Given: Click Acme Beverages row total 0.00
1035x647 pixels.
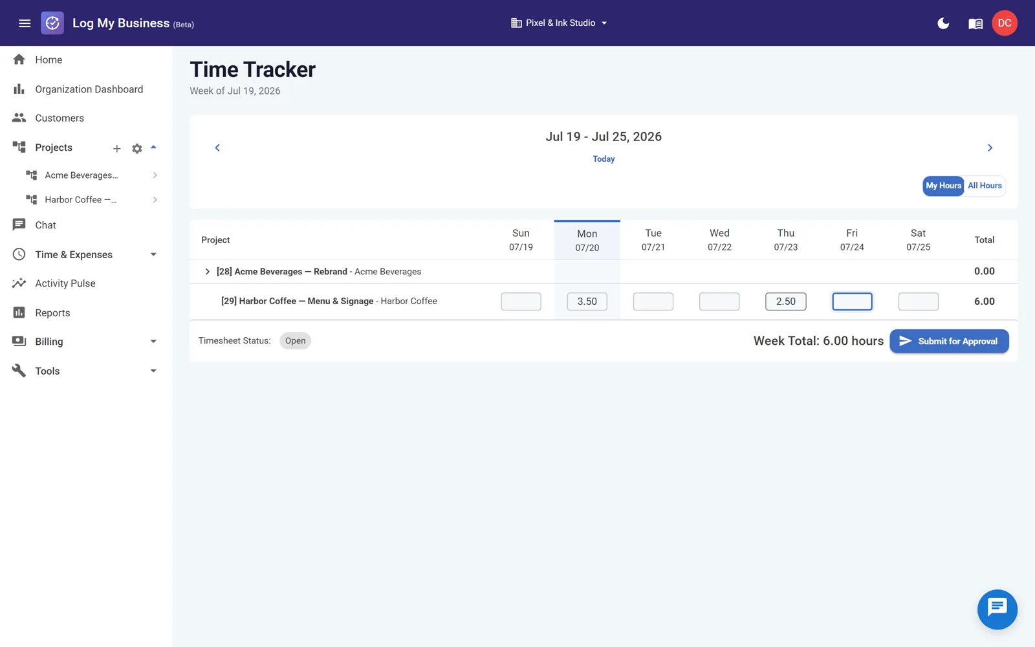Looking at the screenshot, I should coord(985,272).
